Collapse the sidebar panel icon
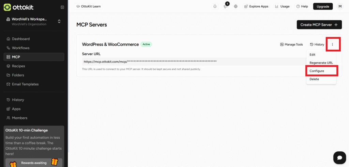 [x=62, y=7]
